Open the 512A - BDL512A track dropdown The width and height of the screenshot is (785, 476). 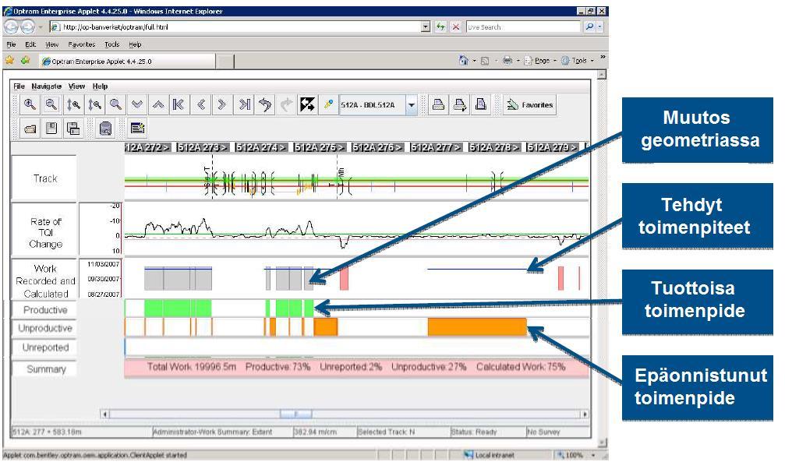point(412,105)
